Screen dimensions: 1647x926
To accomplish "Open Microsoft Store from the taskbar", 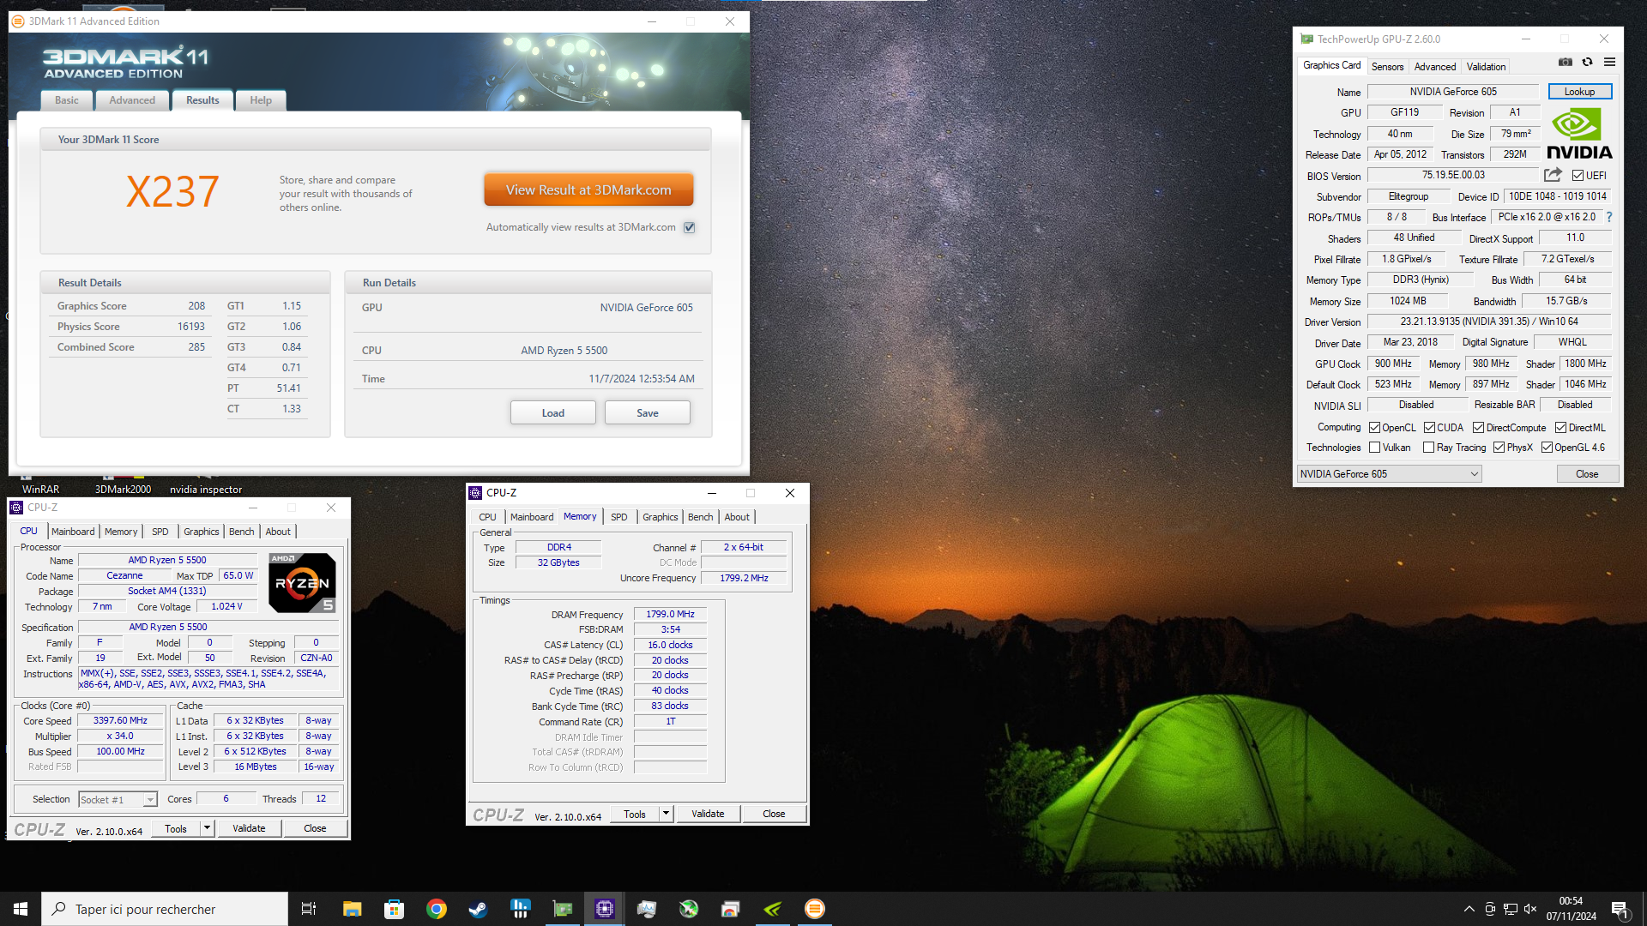I will point(394,909).
